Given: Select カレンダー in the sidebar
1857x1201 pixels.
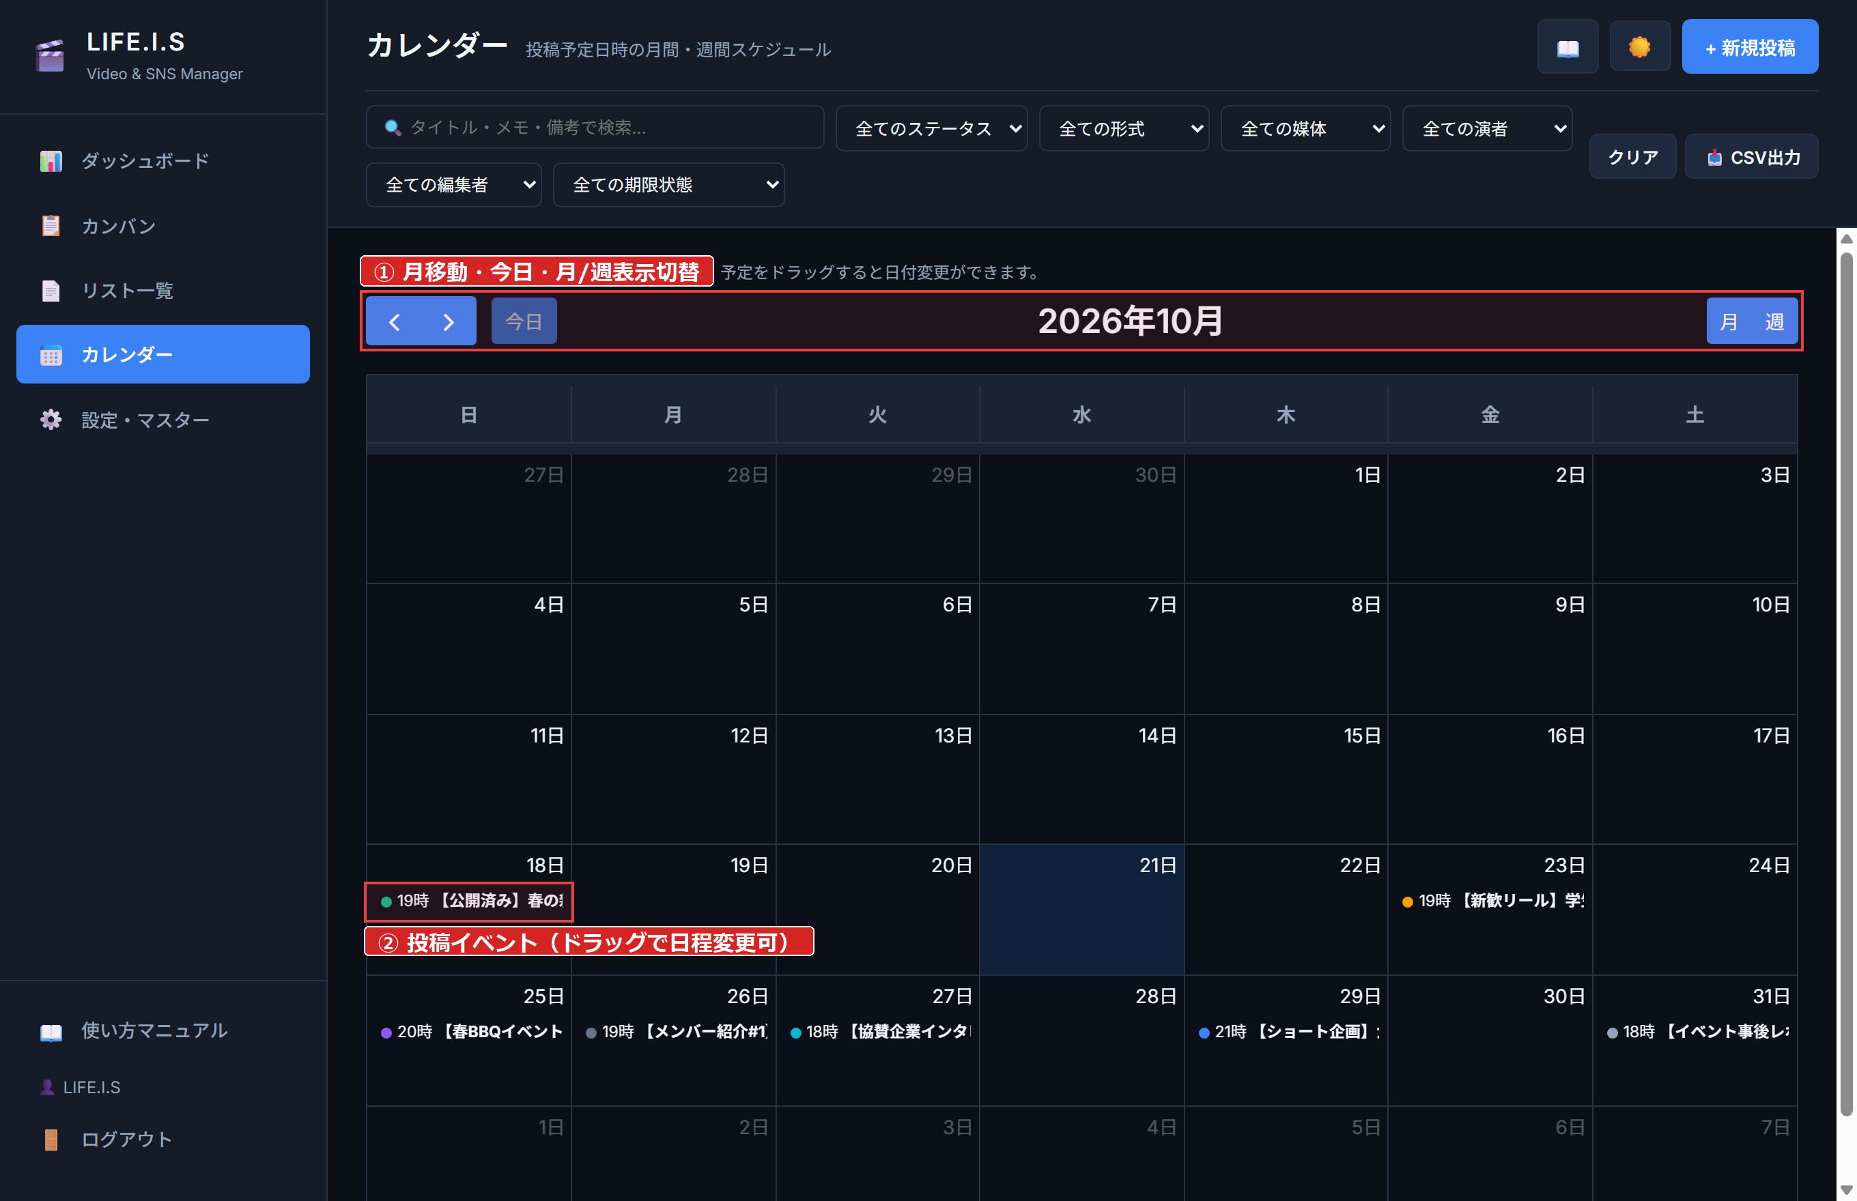Looking at the screenshot, I should click(x=163, y=355).
